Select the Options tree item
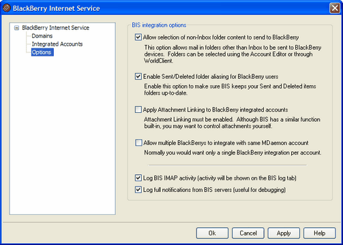 (42, 52)
